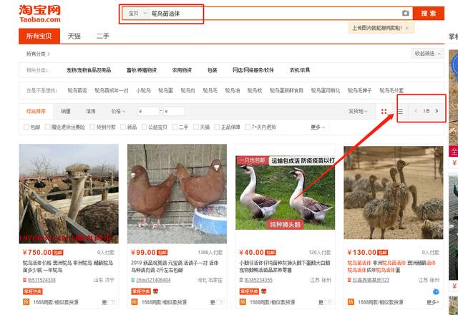Check the 正品保障 filter
458x315 pixels.
coord(217,127)
